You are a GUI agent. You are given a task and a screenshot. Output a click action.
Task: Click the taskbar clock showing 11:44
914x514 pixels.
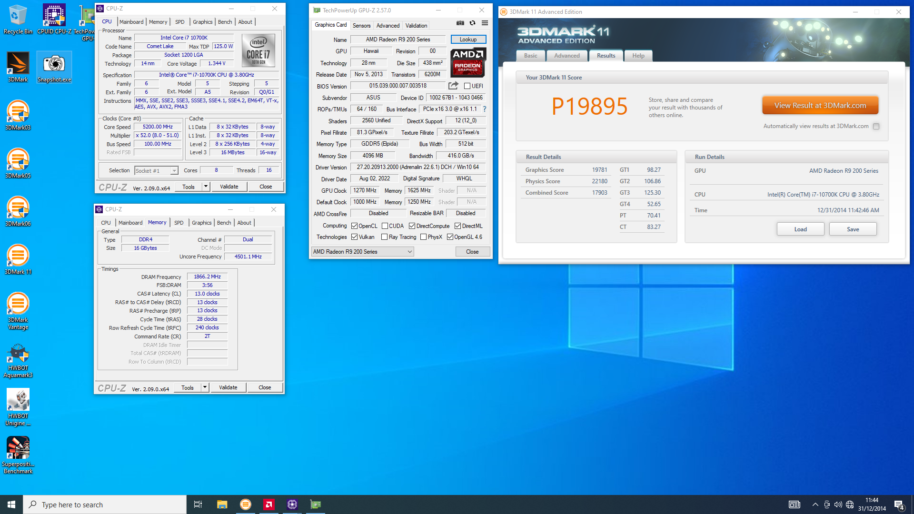(872, 504)
